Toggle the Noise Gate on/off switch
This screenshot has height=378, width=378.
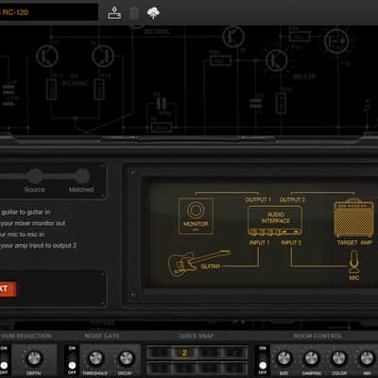click(x=72, y=361)
